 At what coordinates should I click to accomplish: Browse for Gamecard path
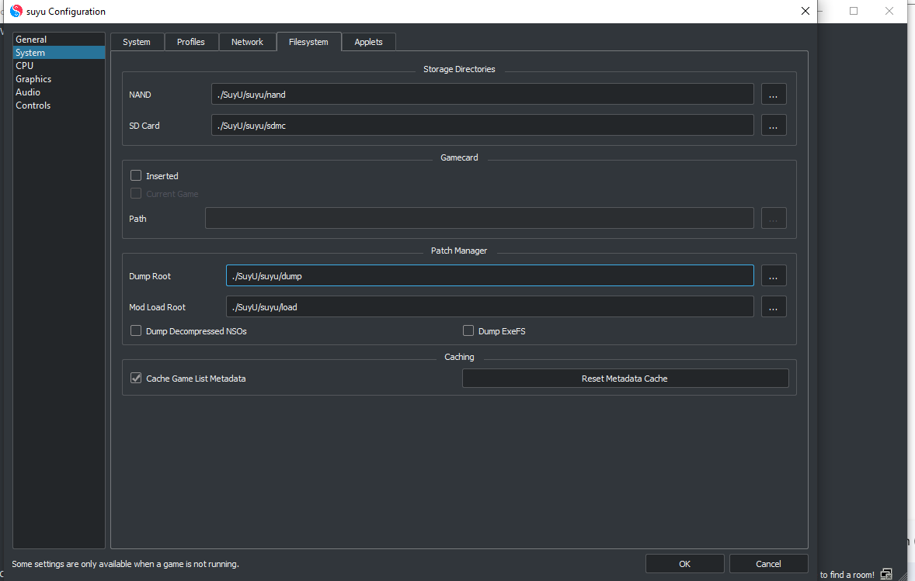(x=773, y=219)
